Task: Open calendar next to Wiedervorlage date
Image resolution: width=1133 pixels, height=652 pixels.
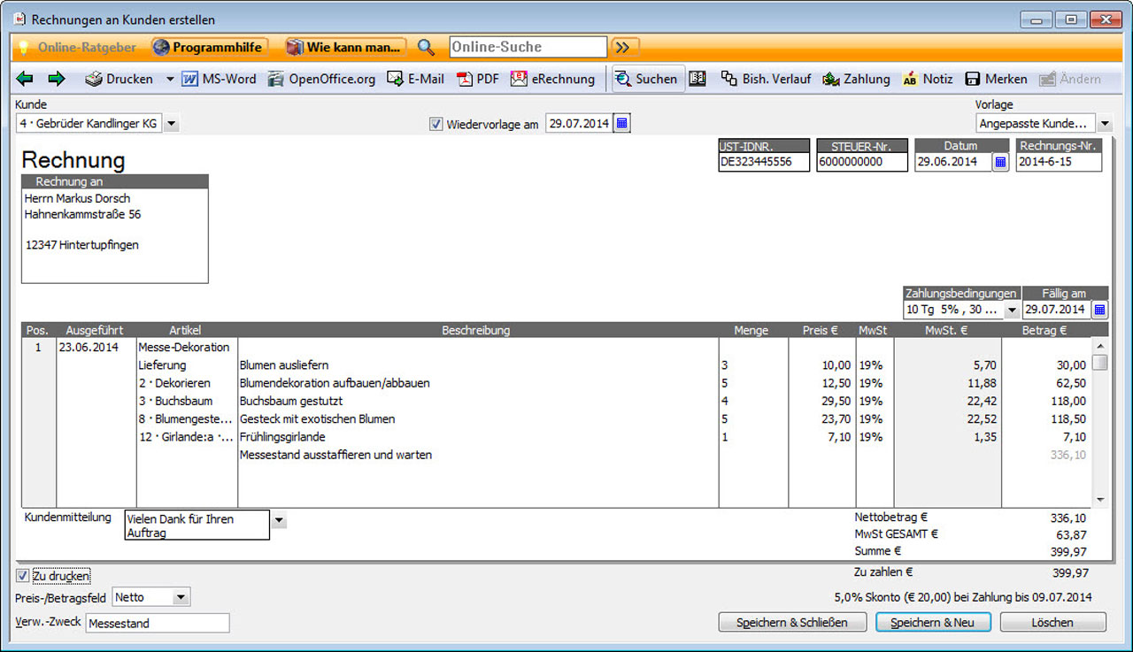Action: tap(621, 124)
